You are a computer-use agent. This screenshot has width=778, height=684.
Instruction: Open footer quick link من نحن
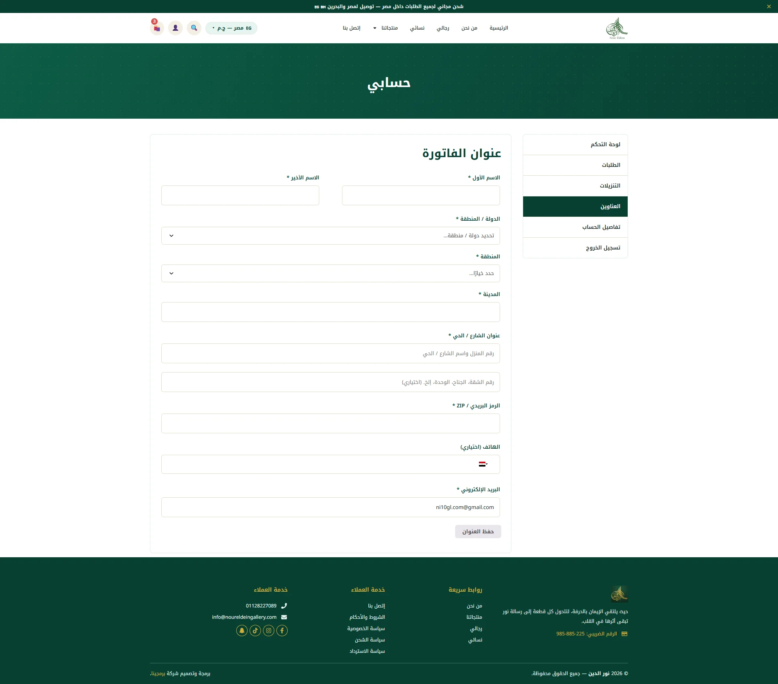pyautogui.click(x=474, y=606)
